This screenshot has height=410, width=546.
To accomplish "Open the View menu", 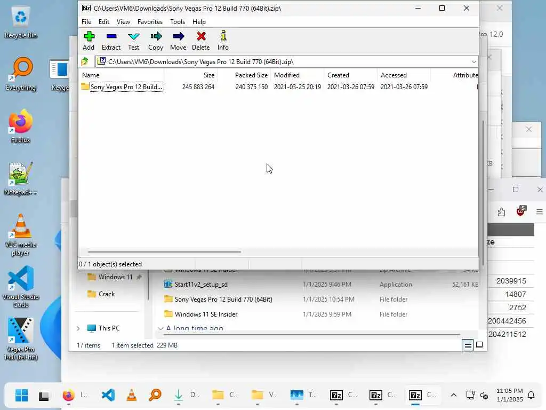I will click(123, 21).
